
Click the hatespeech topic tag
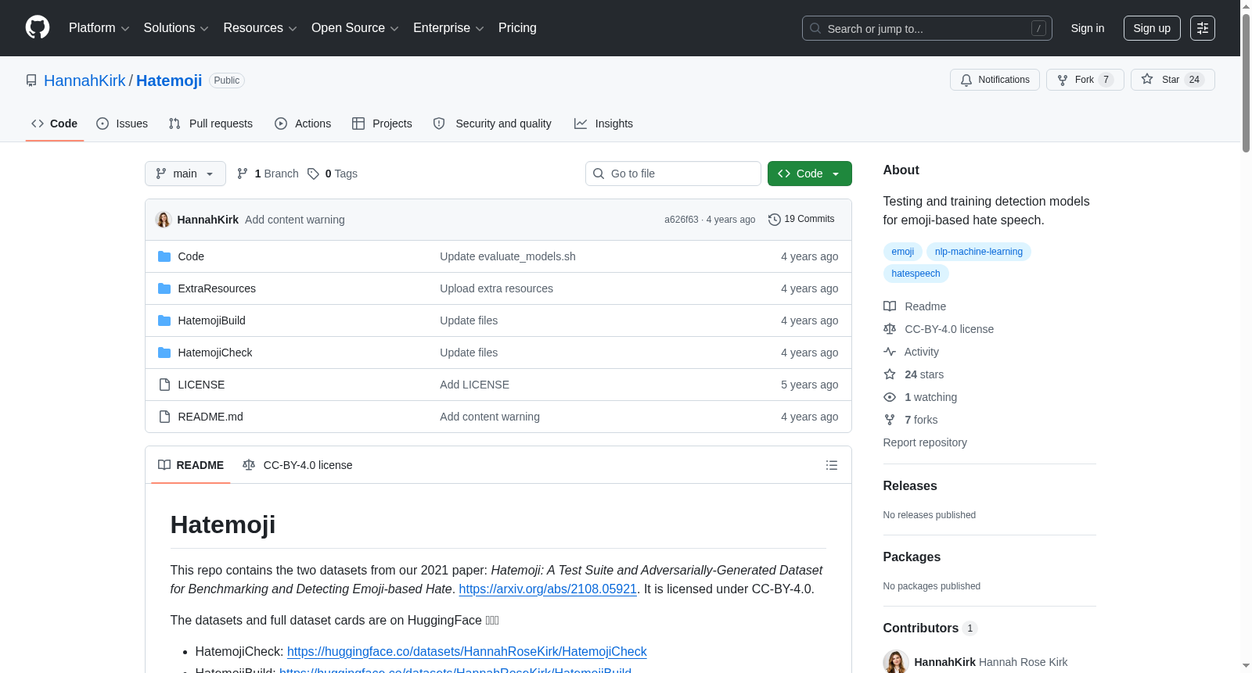tap(916, 274)
